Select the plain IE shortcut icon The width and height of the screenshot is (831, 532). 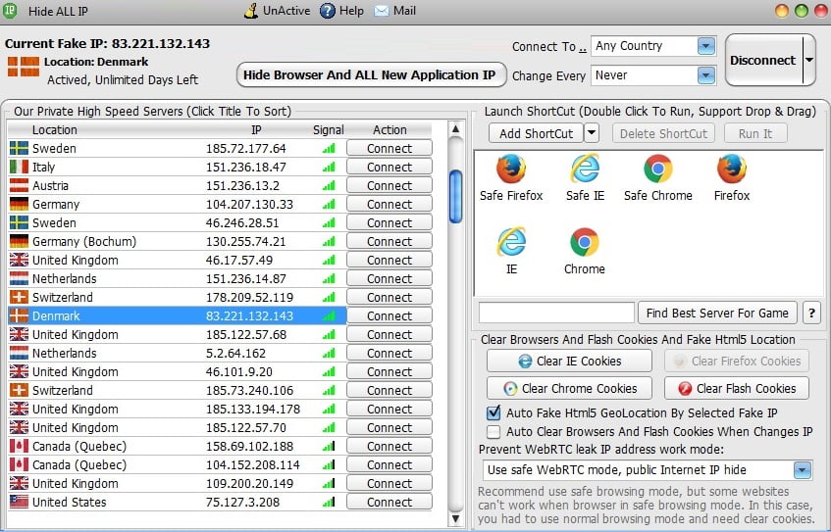tap(511, 252)
